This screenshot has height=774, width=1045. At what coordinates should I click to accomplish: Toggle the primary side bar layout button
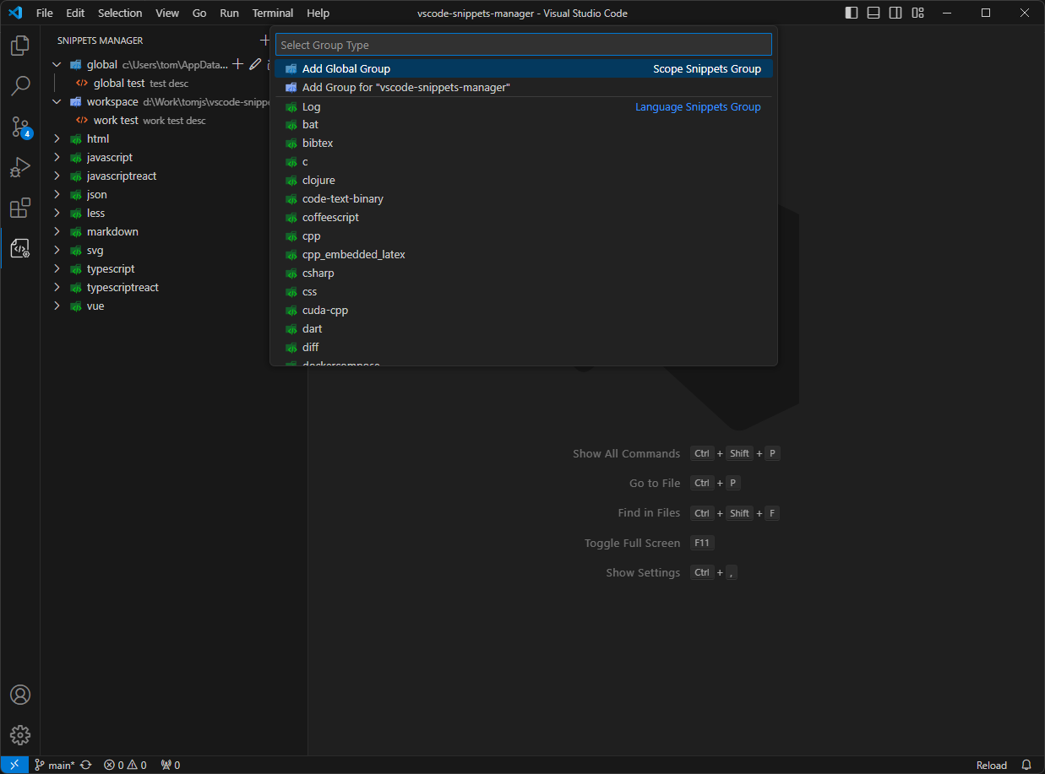852,13
